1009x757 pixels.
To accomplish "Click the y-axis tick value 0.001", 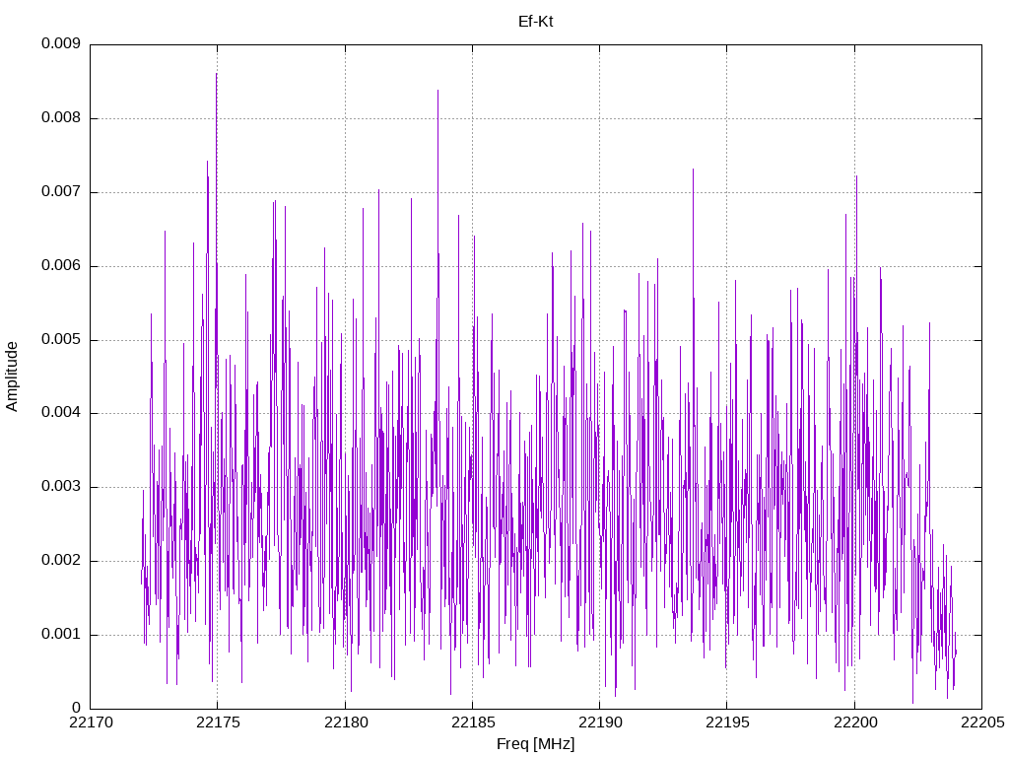I will pos(61,634).
